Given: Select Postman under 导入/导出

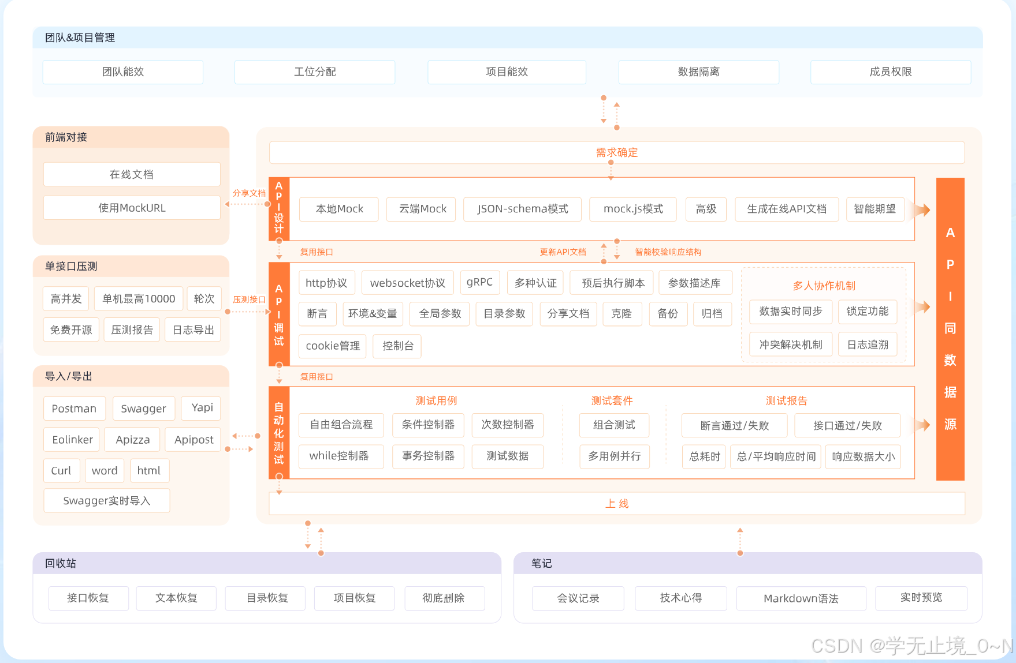Looking at the screenshot, I should [x=74, y=408].
